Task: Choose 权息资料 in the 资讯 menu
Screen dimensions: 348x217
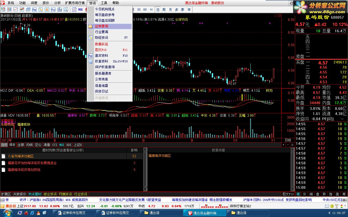Action: coord(110,61)
